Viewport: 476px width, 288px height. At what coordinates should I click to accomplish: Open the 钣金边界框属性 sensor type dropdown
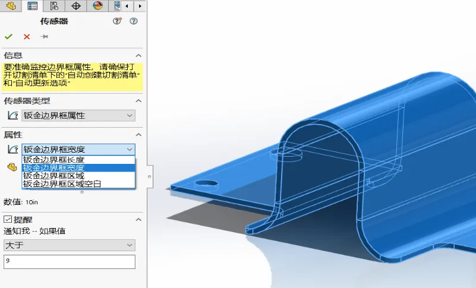[78, 116]
